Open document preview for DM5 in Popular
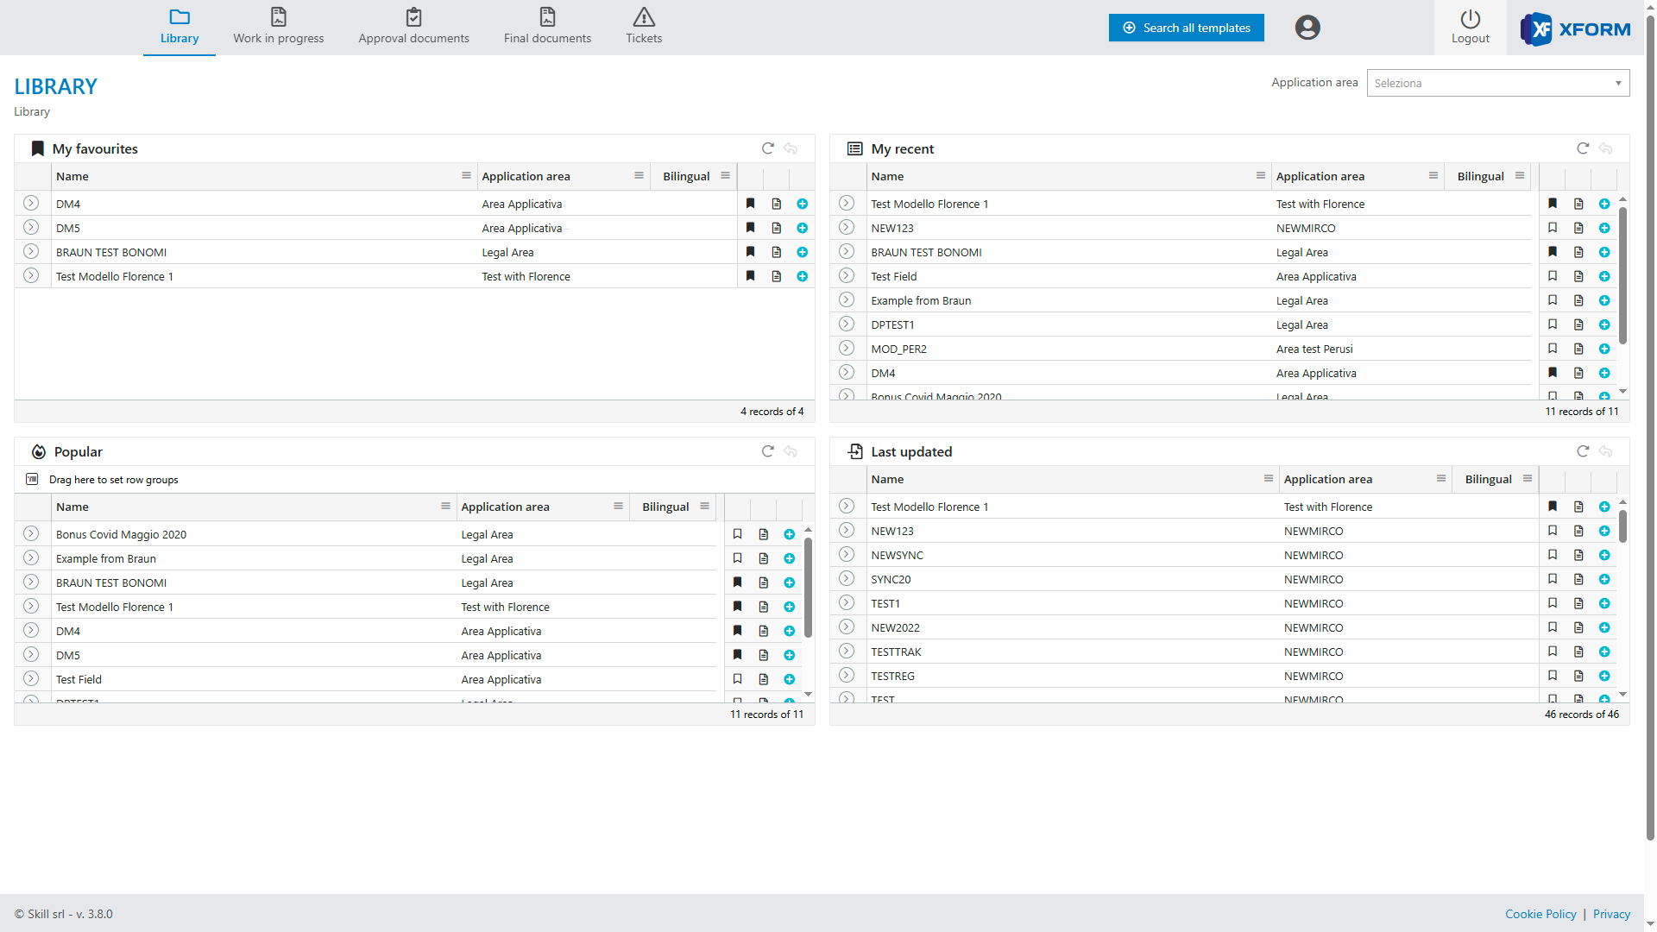The height and width of the screenshot is (932, 1657). 764,655
